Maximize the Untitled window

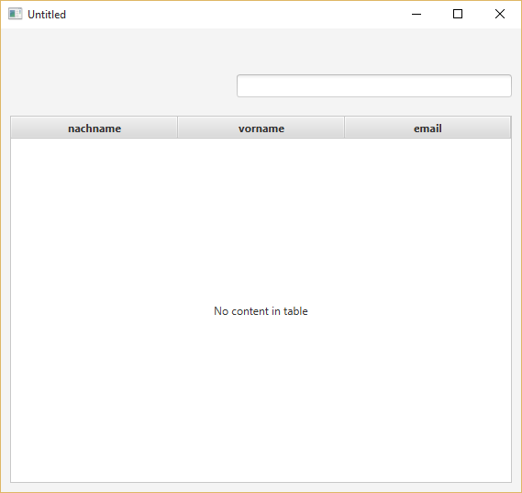[x=458, y=14]
